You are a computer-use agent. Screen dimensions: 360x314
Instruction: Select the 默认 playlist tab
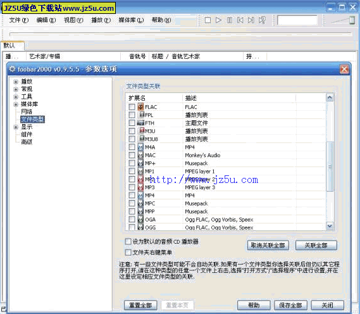[12, 46]
